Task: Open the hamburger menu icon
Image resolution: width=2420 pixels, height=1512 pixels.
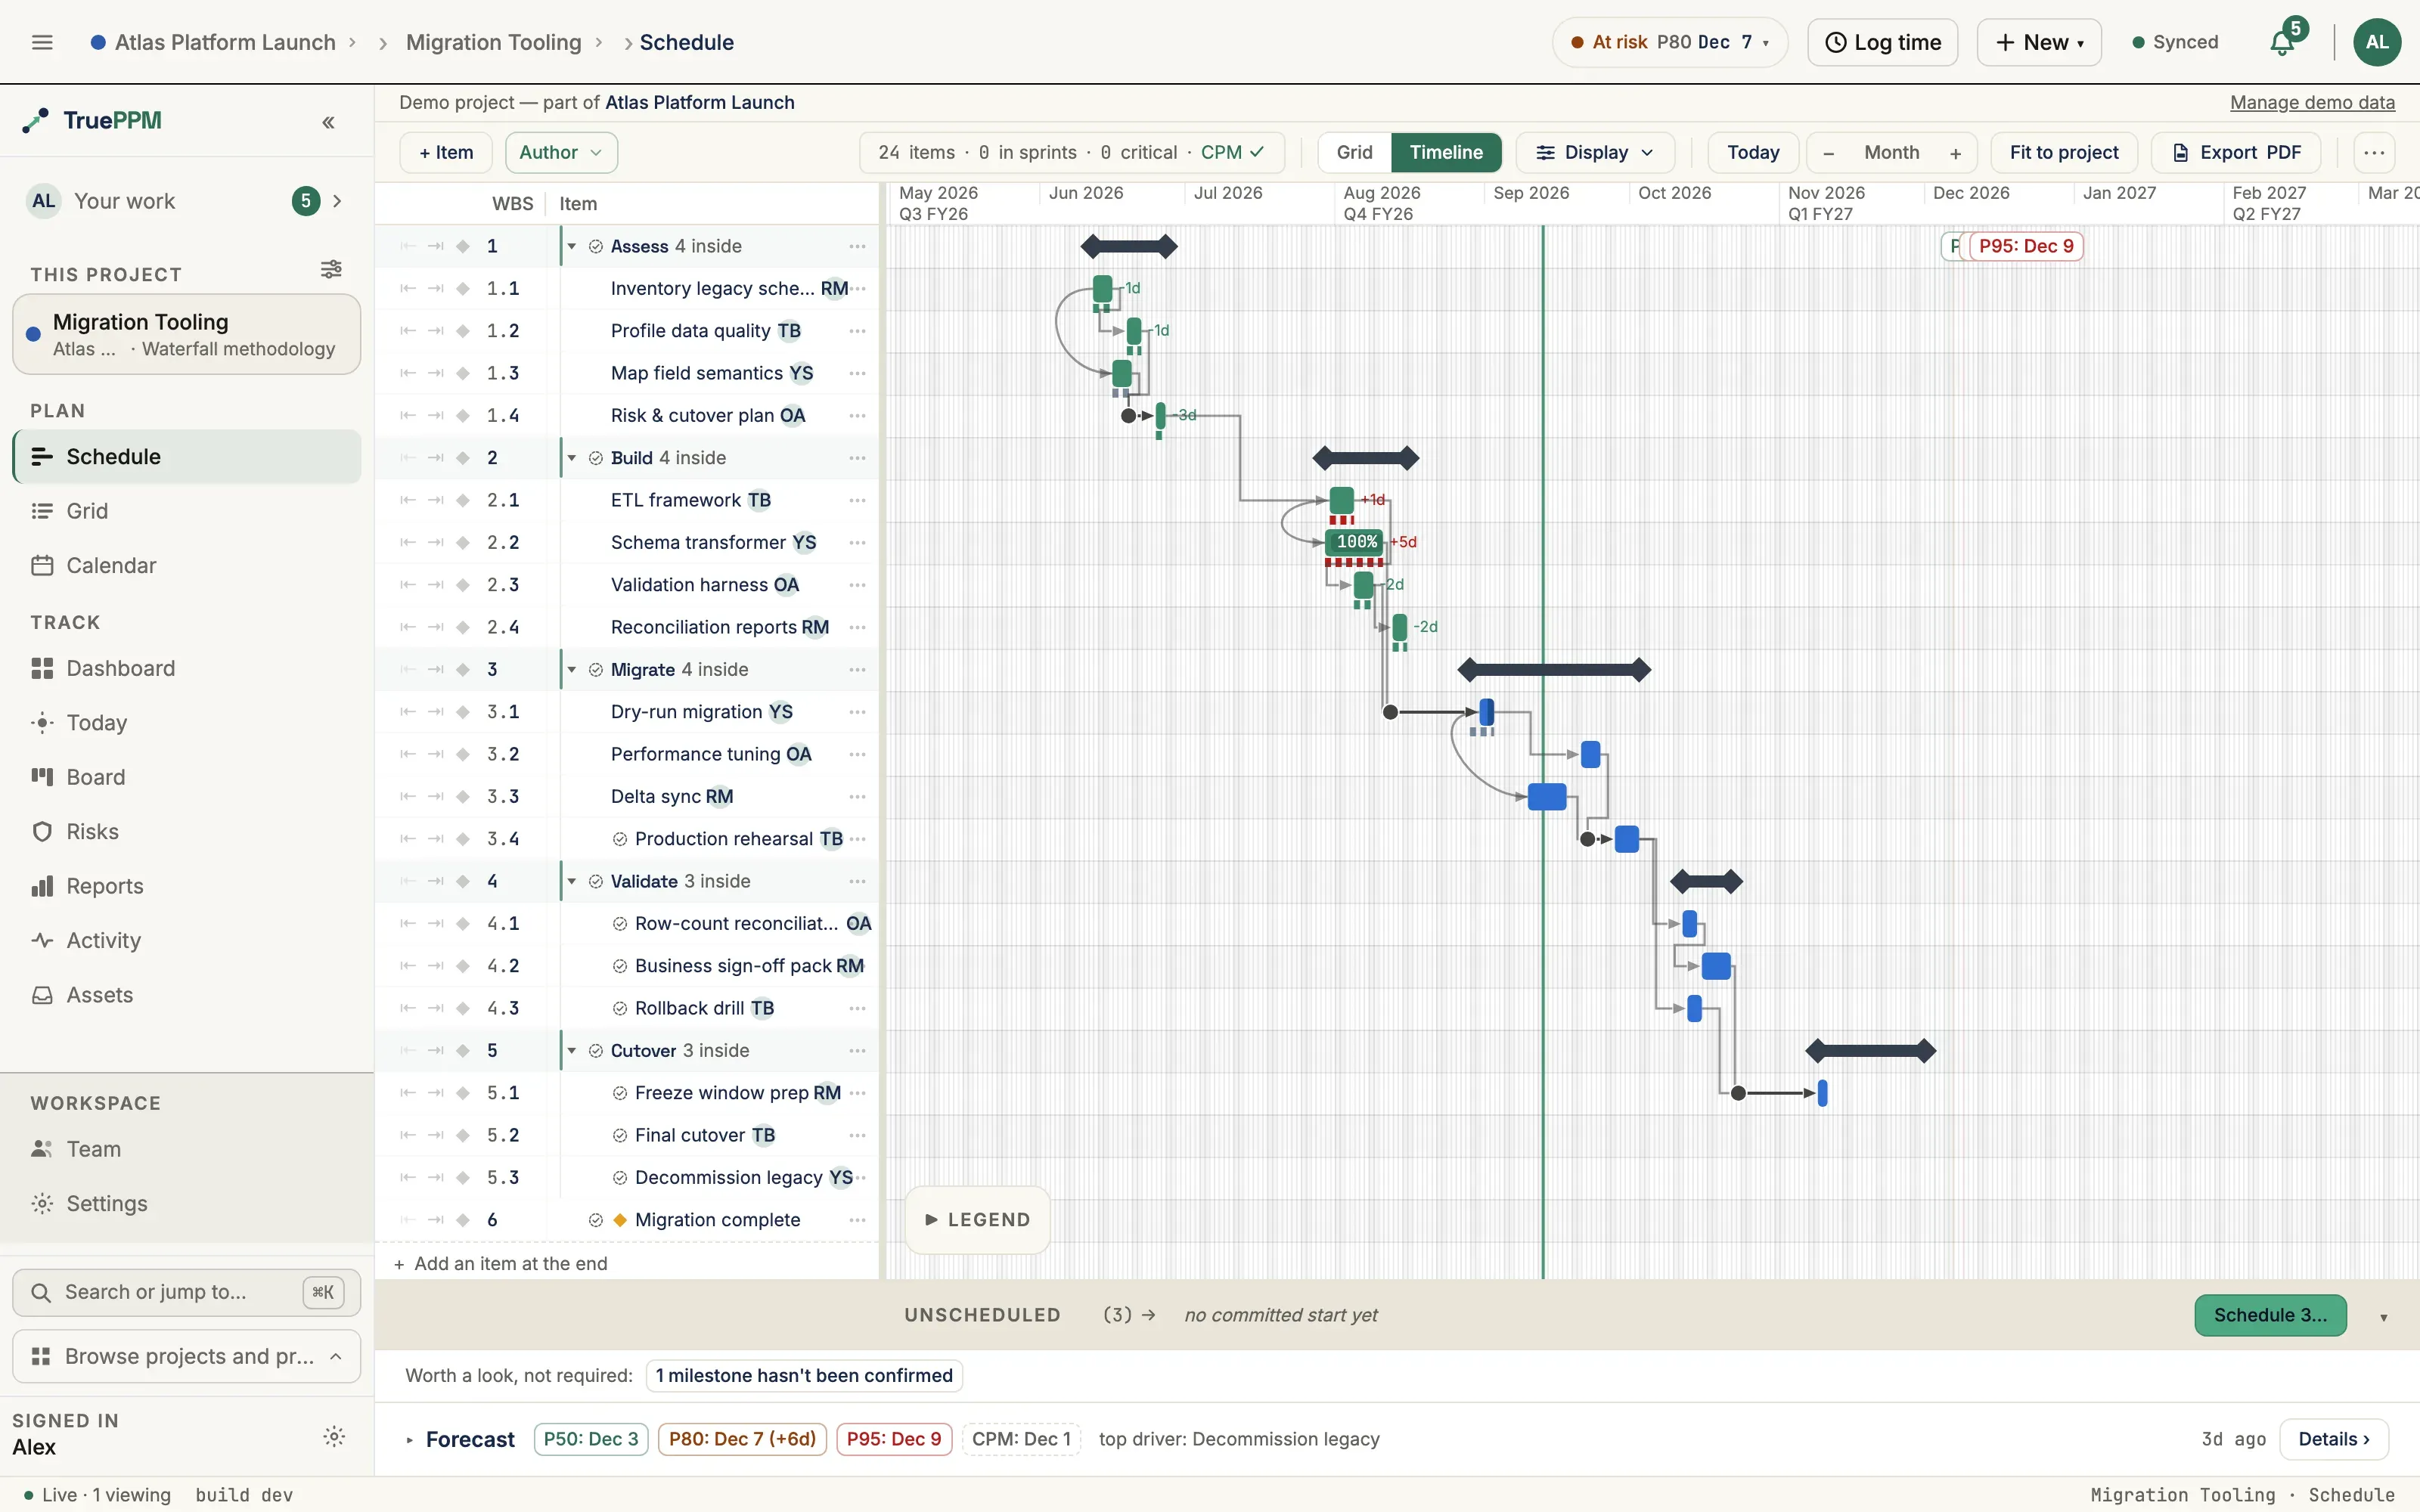Action: [x=42, y=42]
